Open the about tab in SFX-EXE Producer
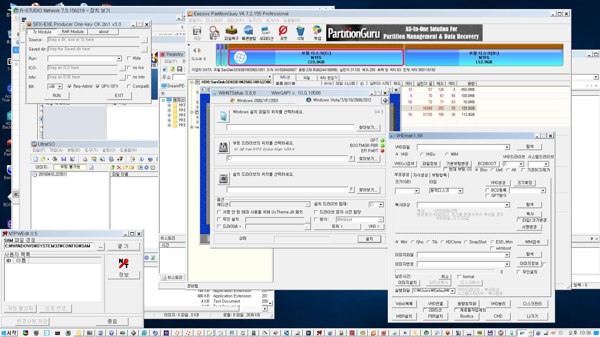The image size is (600, 337). (103, 32)
